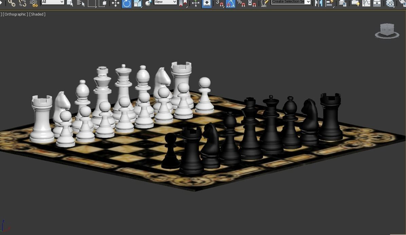The height and width of the screenshot is (235, 406).
Task: Enable the Percent Snap toggle
Action: 241,4
